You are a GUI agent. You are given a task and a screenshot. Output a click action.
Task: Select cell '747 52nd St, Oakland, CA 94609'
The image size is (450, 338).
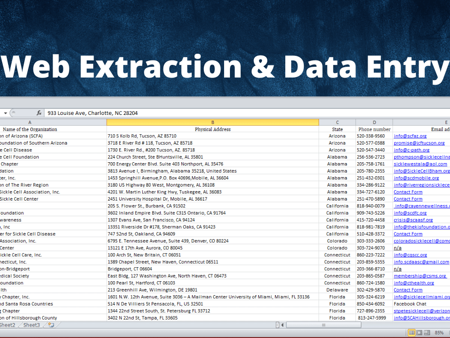pyautogui.click(x=213, y=234)
